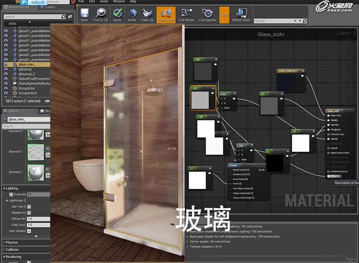The width and height of the screenshot is (359, 263).
Task: Click the Scene Outliner search field
Action: tap(32, 17)
